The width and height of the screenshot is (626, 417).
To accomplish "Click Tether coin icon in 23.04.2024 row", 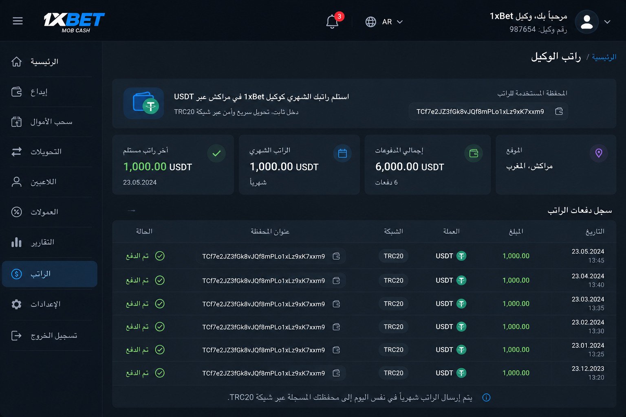I will tap(461, 280).
